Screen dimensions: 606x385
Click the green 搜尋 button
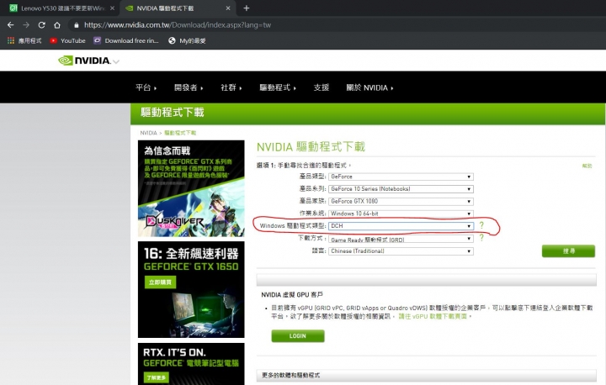(x=568, y=251)
